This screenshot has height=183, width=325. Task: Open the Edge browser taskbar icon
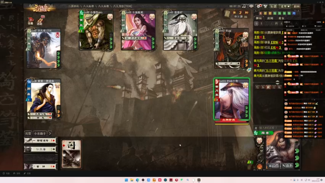click(137, 180)
